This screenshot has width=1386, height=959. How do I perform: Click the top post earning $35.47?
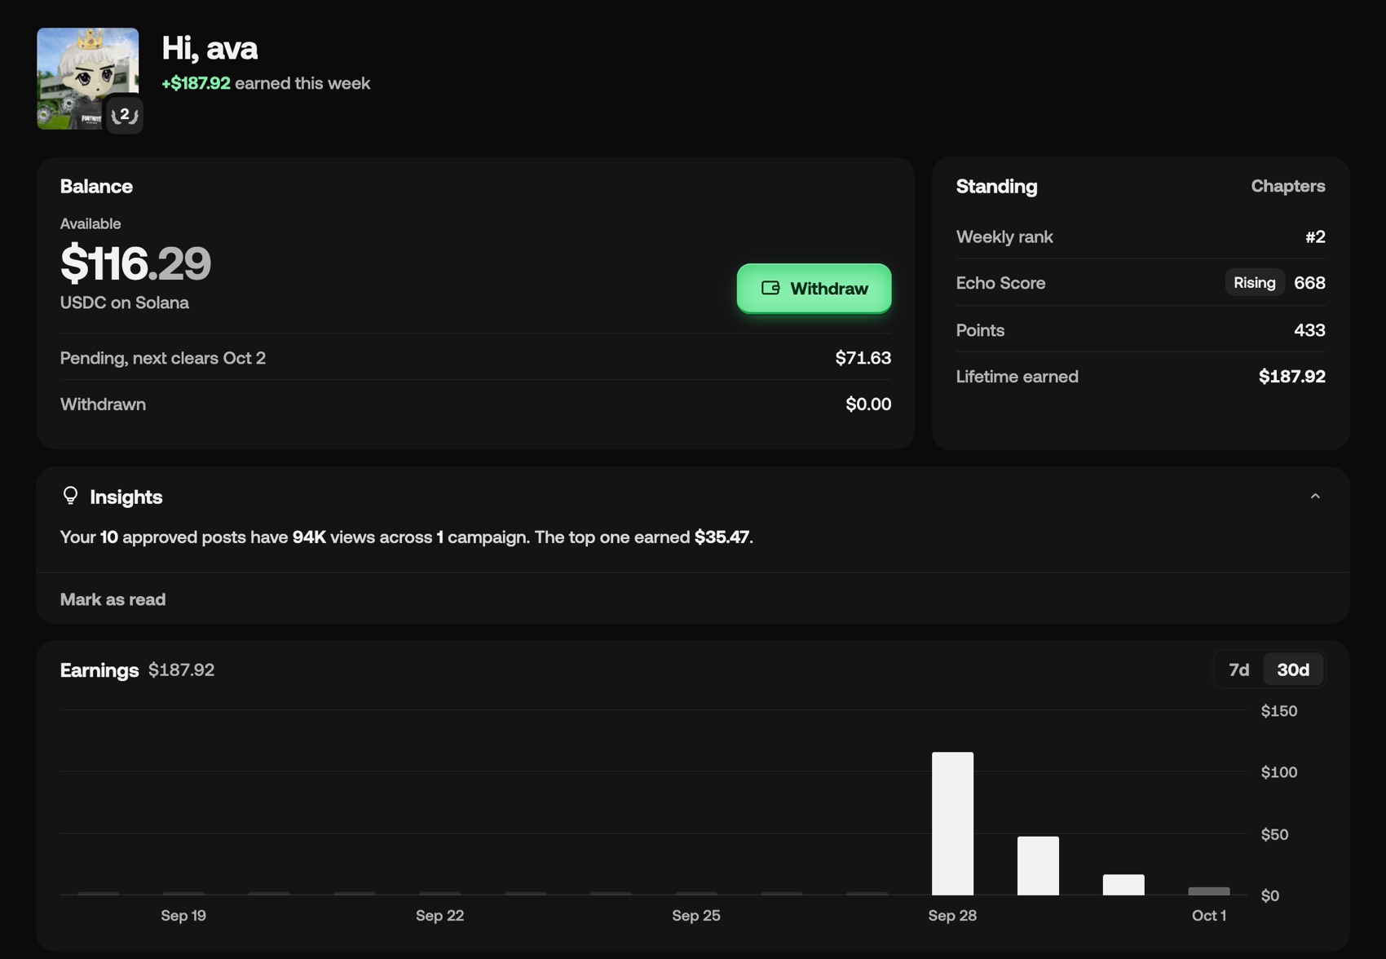point(722,537)
